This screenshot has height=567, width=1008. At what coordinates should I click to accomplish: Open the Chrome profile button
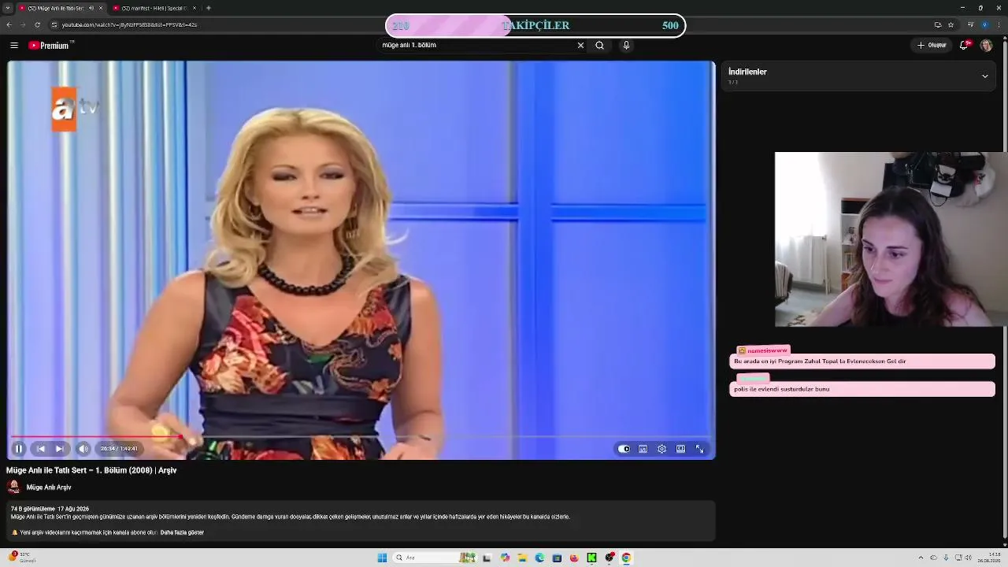pyautogui.click(x=984, y=24)
